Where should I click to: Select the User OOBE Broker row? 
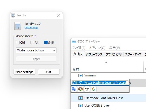(x=108, y=106)
